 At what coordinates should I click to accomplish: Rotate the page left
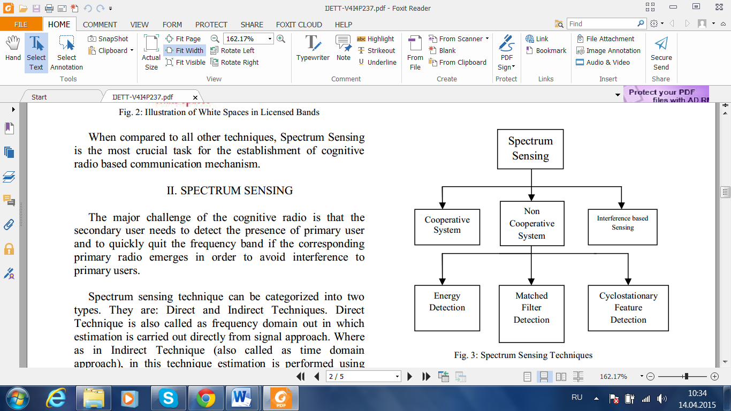232,50
